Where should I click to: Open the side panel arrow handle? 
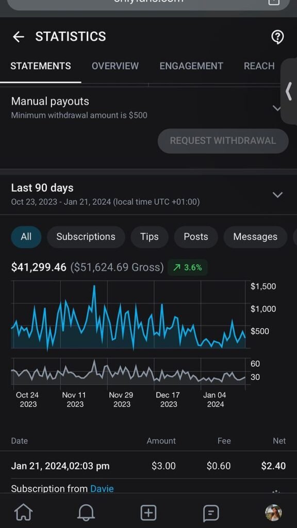click(x=289, y=92)
